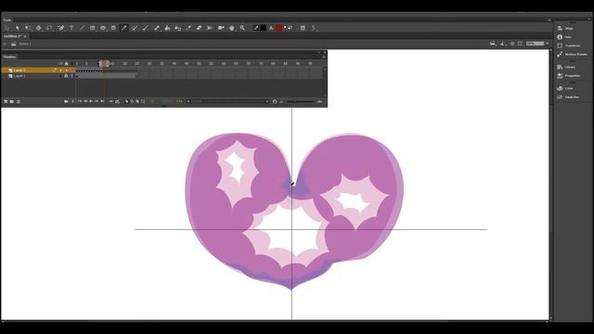Open the Edit Scene dropdown

click(493, 44)
